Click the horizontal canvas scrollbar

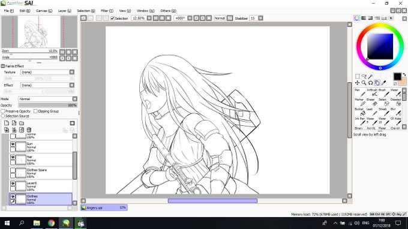click(212, 201)
